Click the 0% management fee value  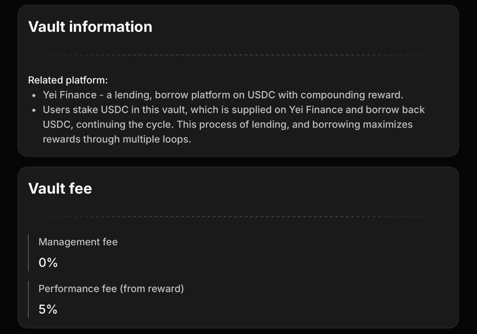pyautogui.click(x=48, y=262)
